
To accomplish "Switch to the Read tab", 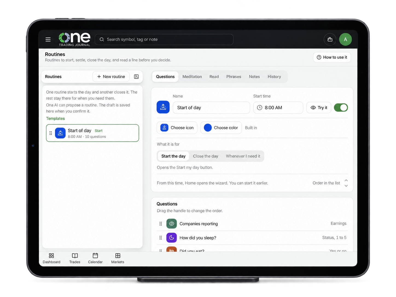I will point(214,77).
